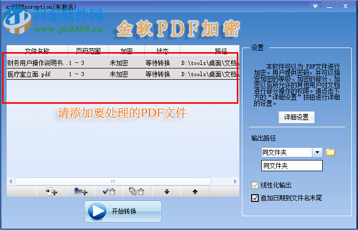
Task: Click the file list scroll right arrow
Action: coord(235,181)
